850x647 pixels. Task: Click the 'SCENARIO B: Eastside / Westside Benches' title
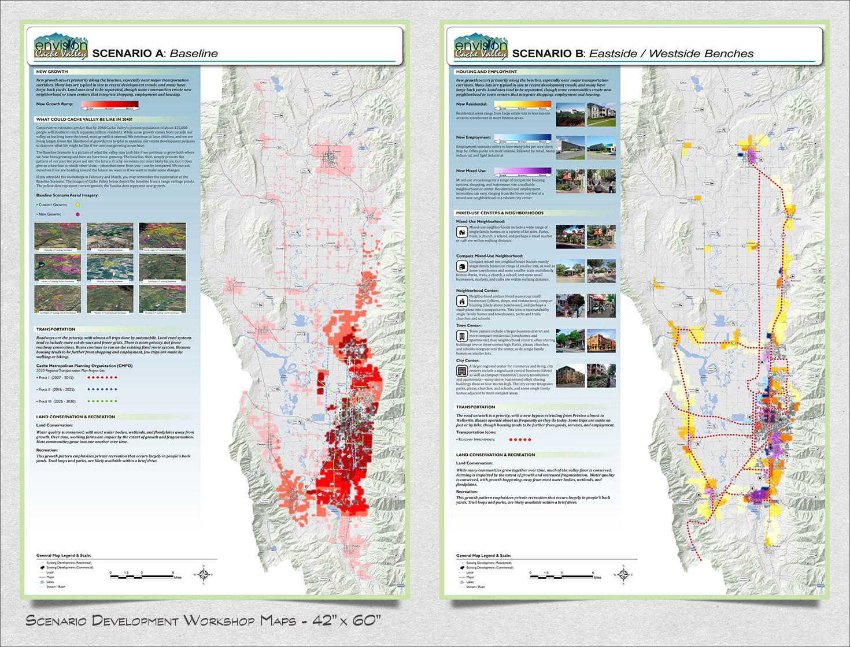click(633, 53)
